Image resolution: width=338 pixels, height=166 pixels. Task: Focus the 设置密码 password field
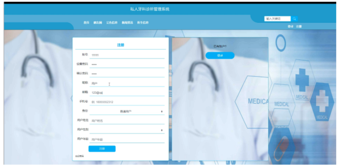pyautogui.click(x=127, y=64)
